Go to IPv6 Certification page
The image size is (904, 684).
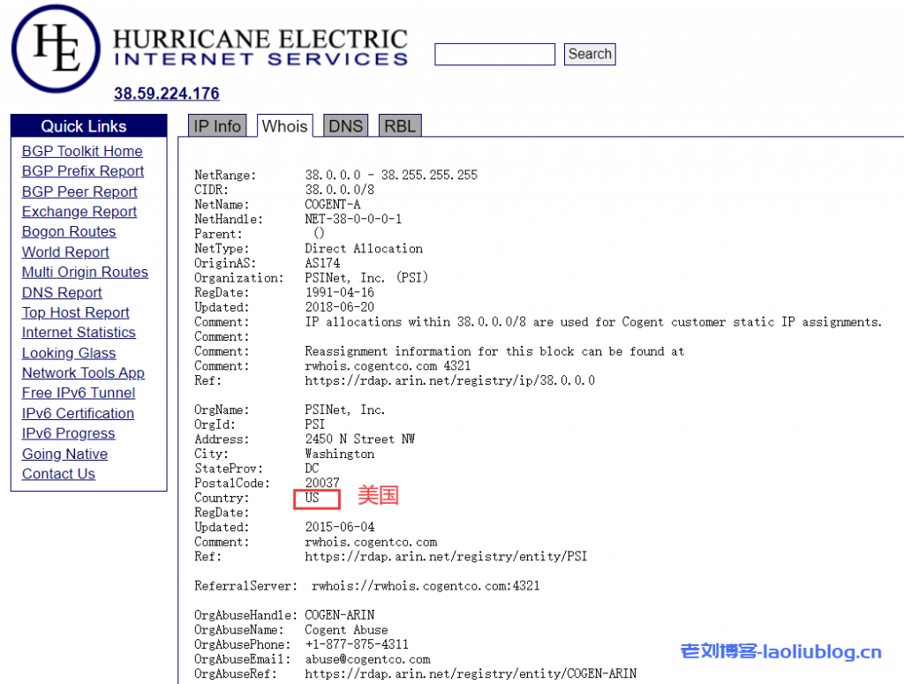coord(78,413)
